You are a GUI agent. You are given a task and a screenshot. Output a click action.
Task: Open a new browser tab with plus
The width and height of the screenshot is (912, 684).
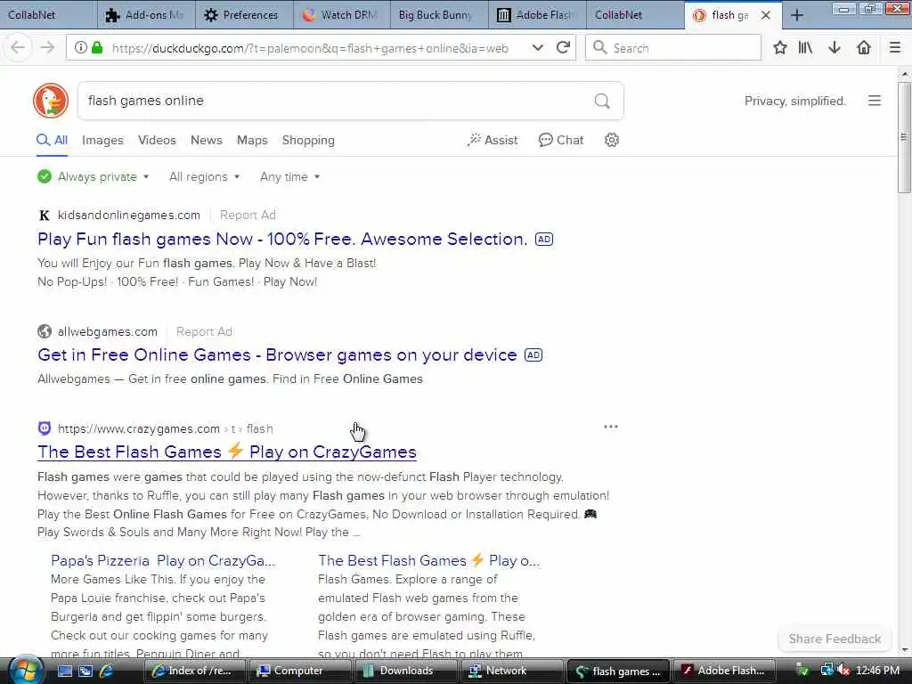(797, 15)
